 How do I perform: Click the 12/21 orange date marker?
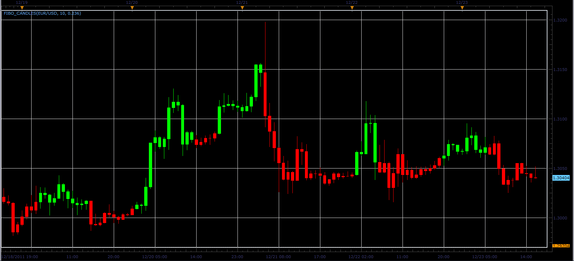click(242, 8)
